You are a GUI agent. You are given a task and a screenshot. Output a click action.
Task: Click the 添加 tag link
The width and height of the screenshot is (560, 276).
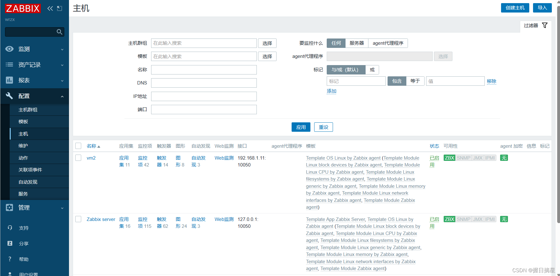[331, 91]
